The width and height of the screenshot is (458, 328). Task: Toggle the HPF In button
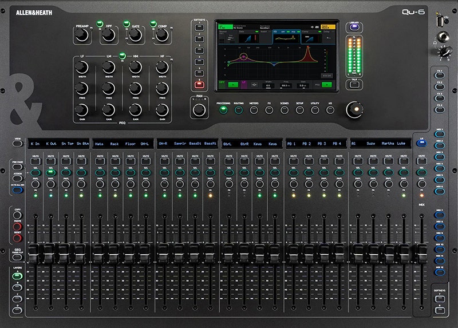tap(100, 23)
